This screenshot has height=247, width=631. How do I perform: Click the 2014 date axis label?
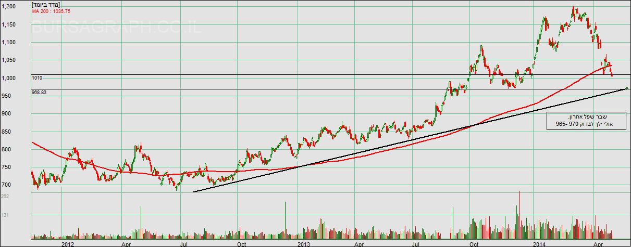click(540, 243)
